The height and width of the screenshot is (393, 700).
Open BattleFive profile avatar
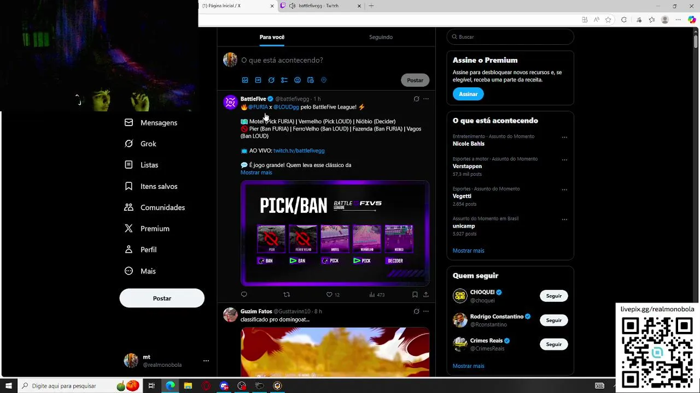230,102
